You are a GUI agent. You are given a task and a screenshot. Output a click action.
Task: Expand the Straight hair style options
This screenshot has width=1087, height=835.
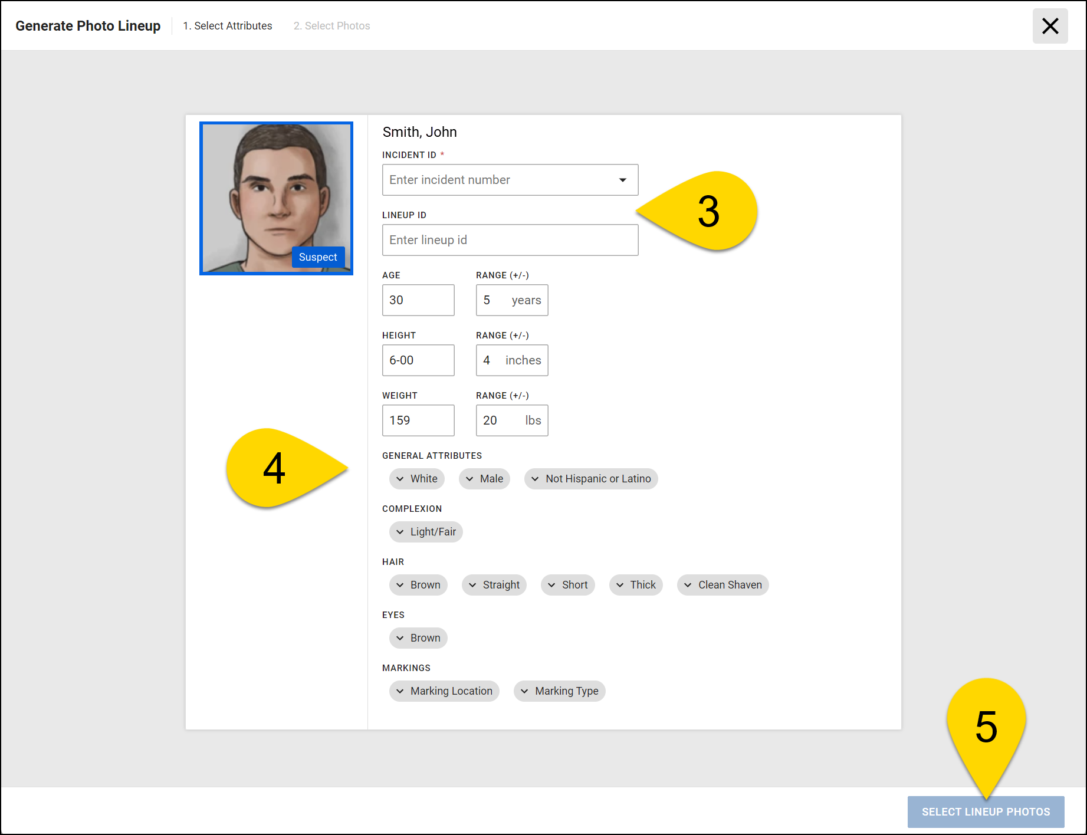(494, 584)
